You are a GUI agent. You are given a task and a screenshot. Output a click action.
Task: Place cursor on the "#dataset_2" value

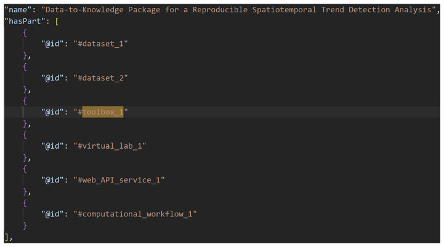click(100, 78)
